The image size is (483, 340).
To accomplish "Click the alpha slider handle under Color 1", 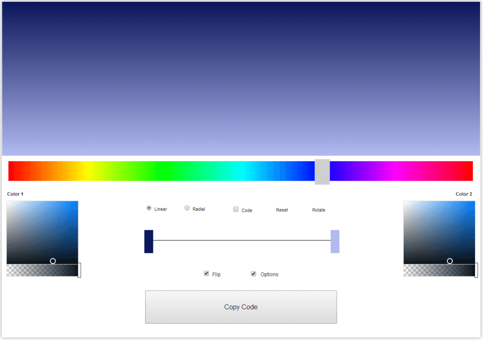I will click(80, 270).
